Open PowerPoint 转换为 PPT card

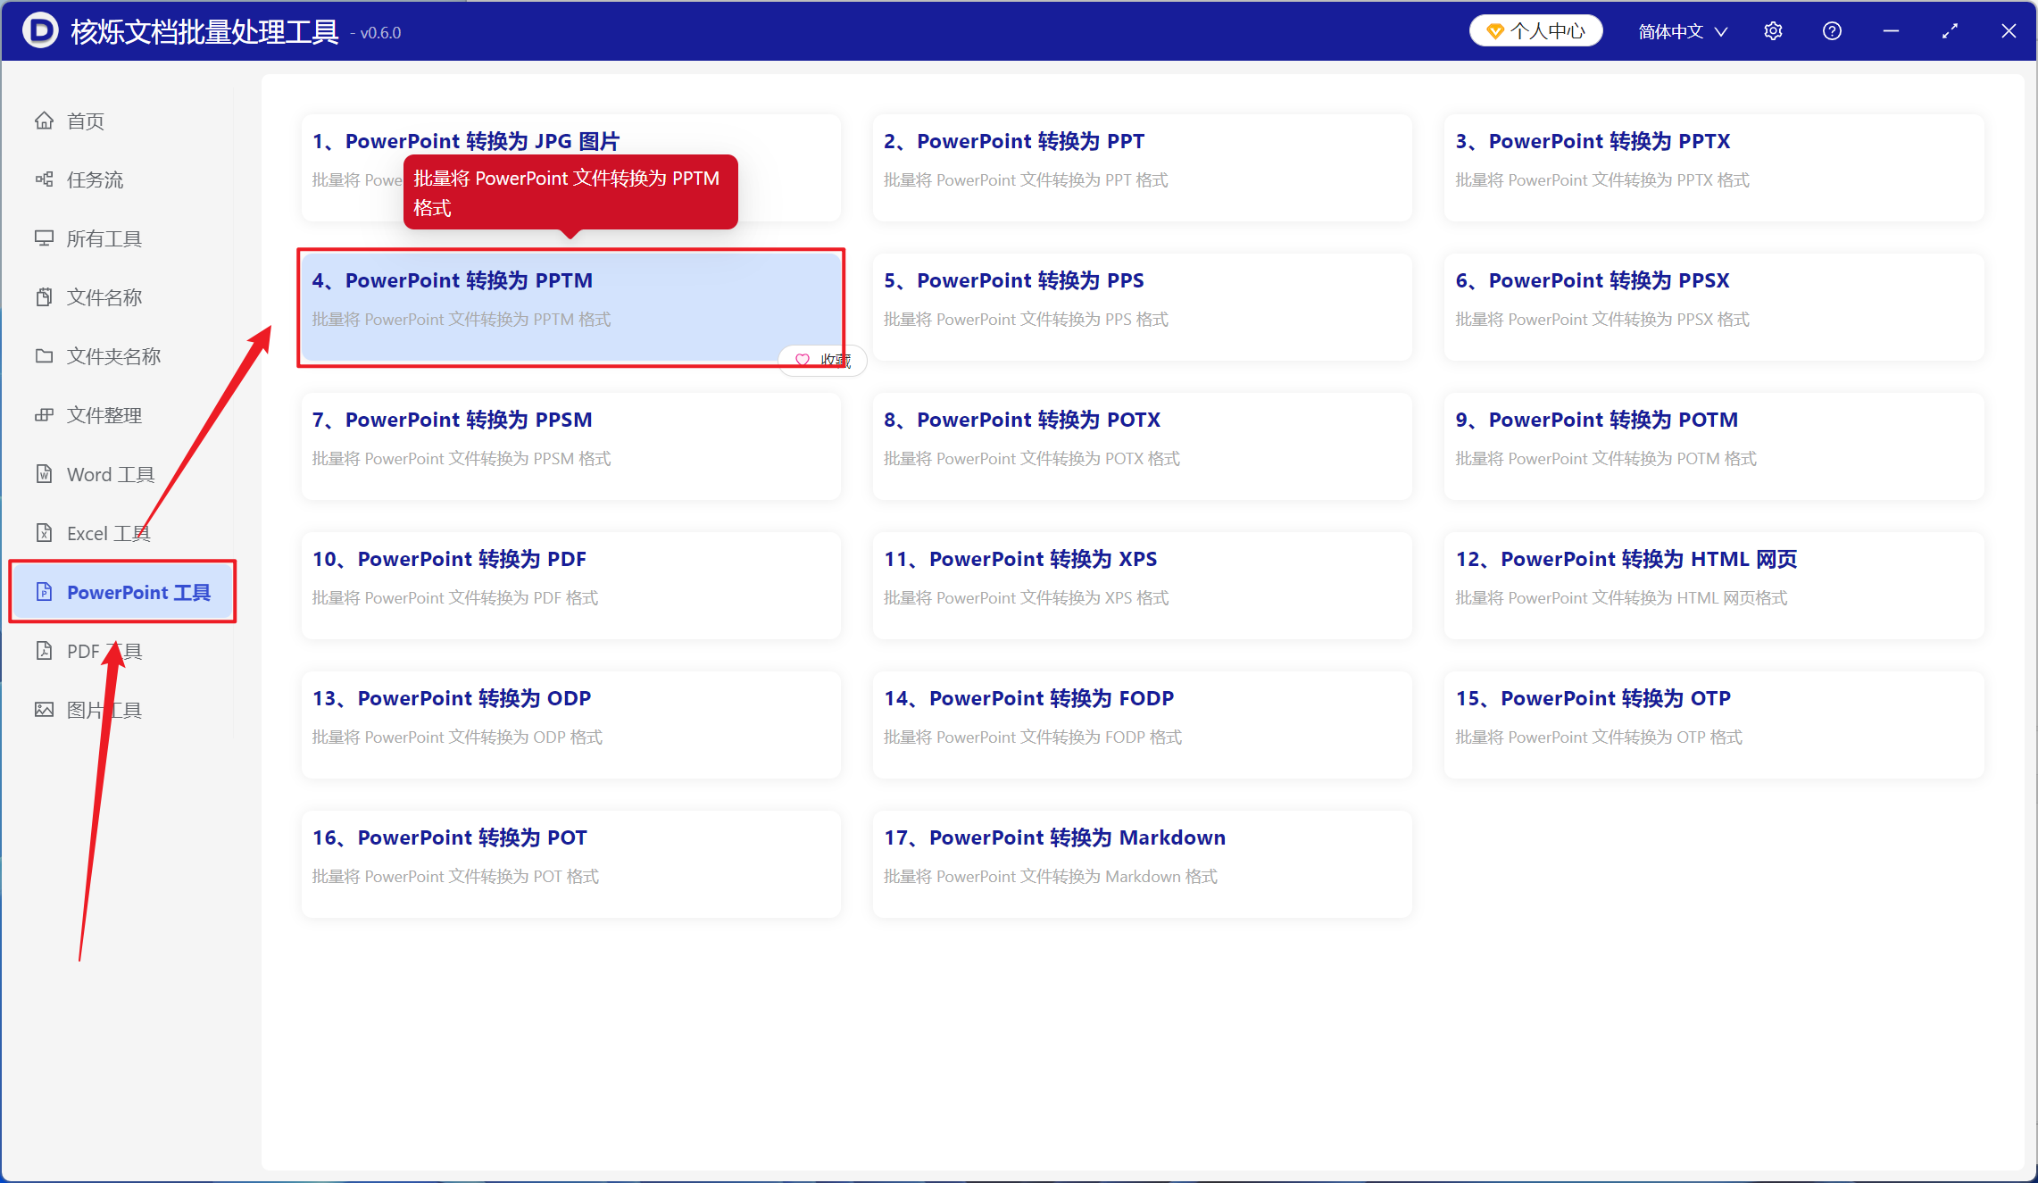click(x=1143, y=167)
